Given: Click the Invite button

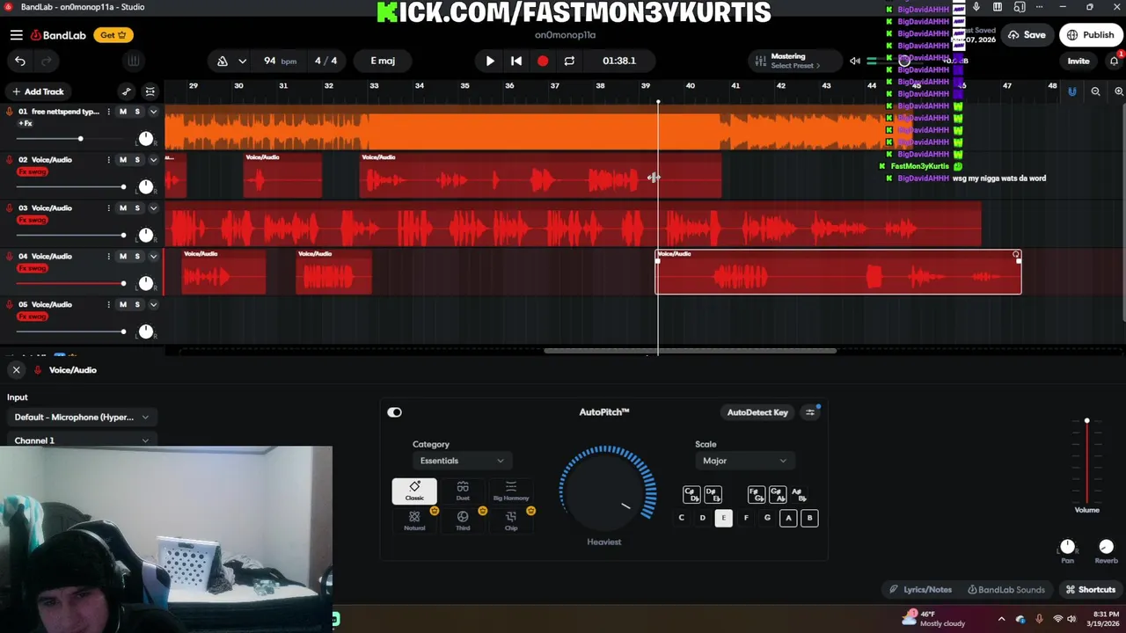Looking at the screenshot, I should (x=1078, y=61).
